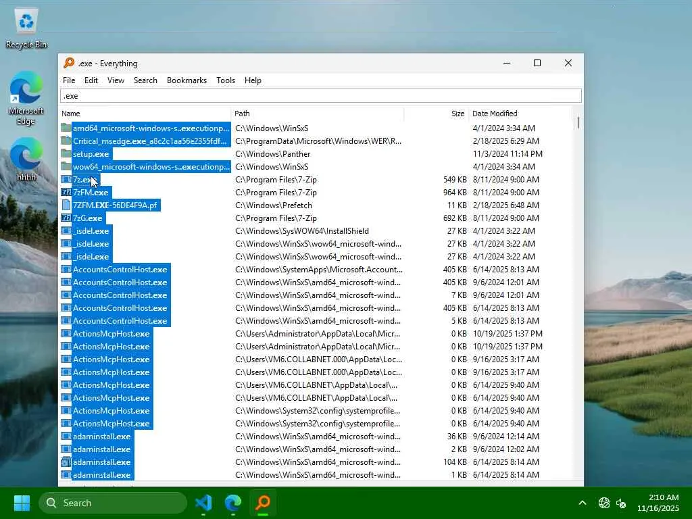Sort results by Name column header
The image size is (692, 519).
145,114
